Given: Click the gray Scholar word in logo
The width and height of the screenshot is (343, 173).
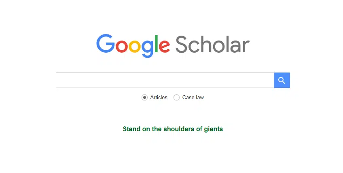Looking at the screenshot, I should tap(212, 45).
